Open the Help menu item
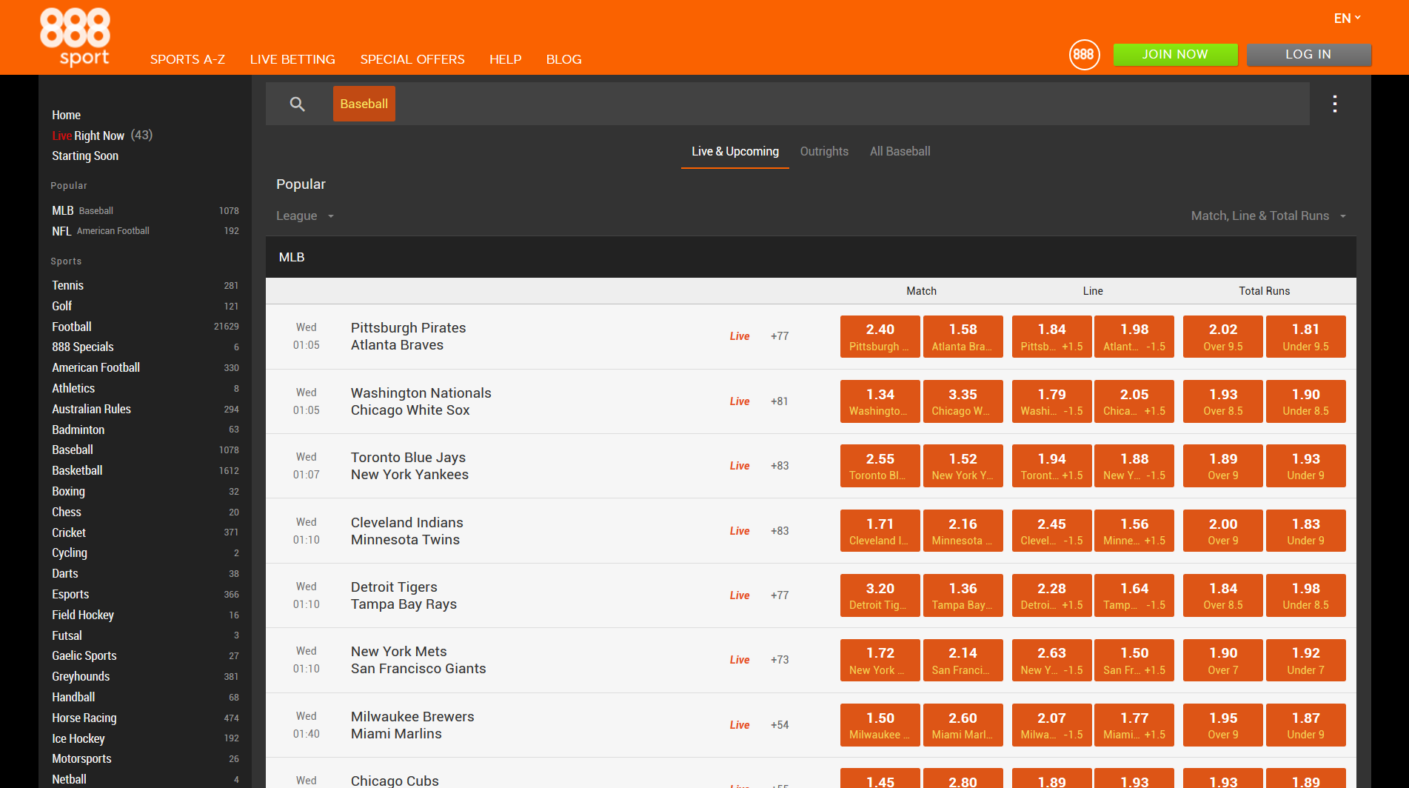 pyautogui.click(x=506, y=59)
